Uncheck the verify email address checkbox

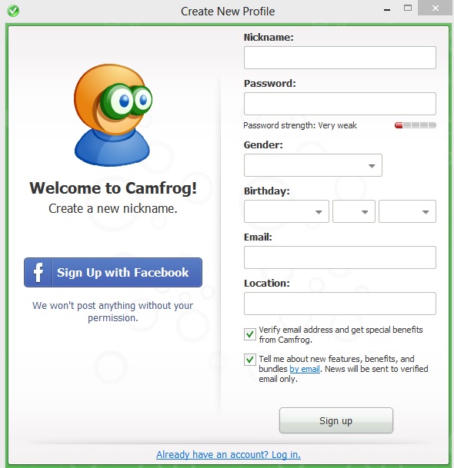(x=250, y=334)
